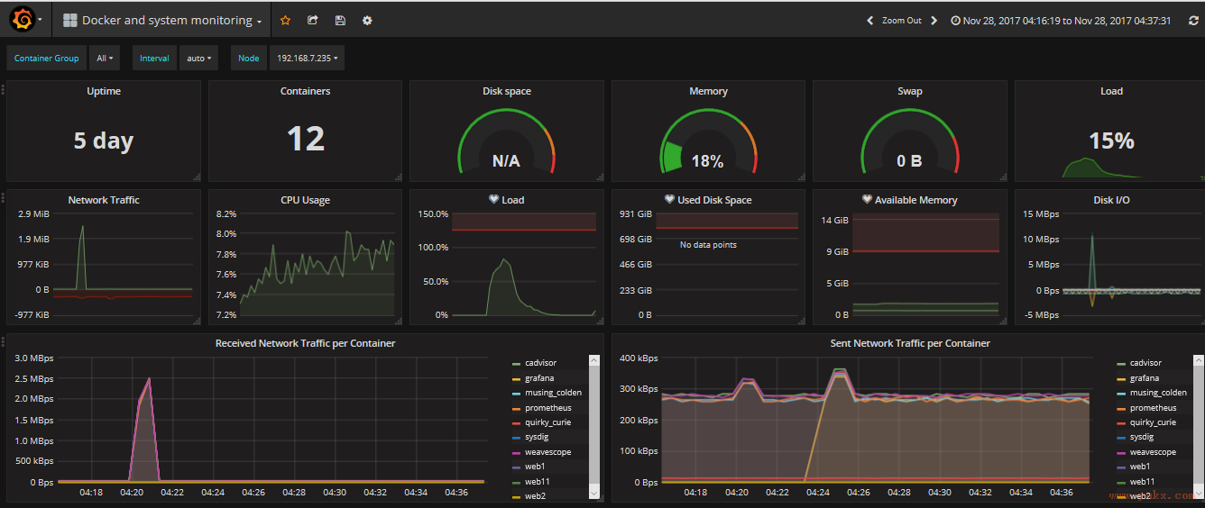Open the Swap panel title menu
Screen dimensions: 1205x508
tap(910, 91)
